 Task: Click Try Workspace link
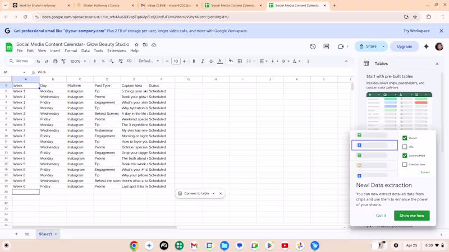pos(416,31)
